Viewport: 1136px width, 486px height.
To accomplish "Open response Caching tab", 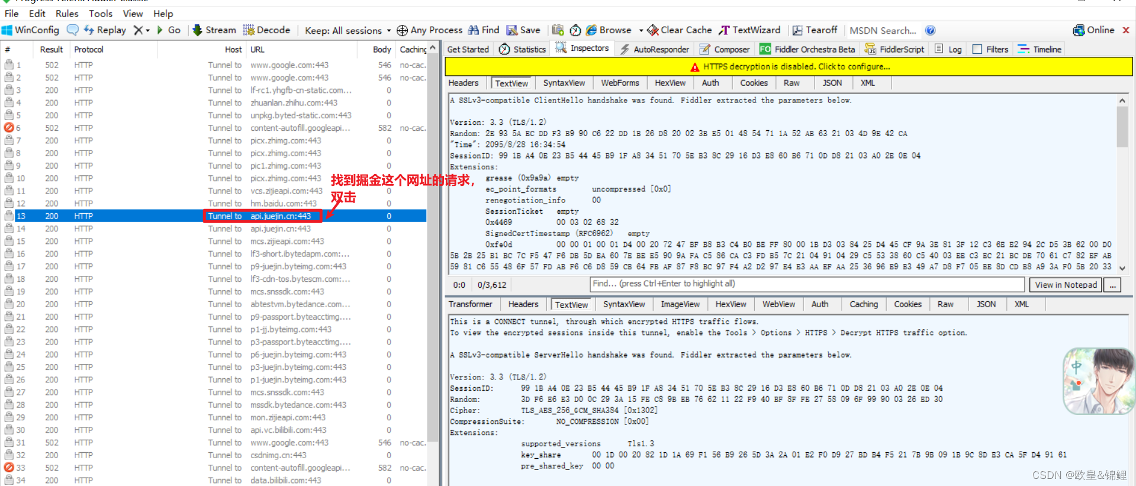I will pos(863,304).
